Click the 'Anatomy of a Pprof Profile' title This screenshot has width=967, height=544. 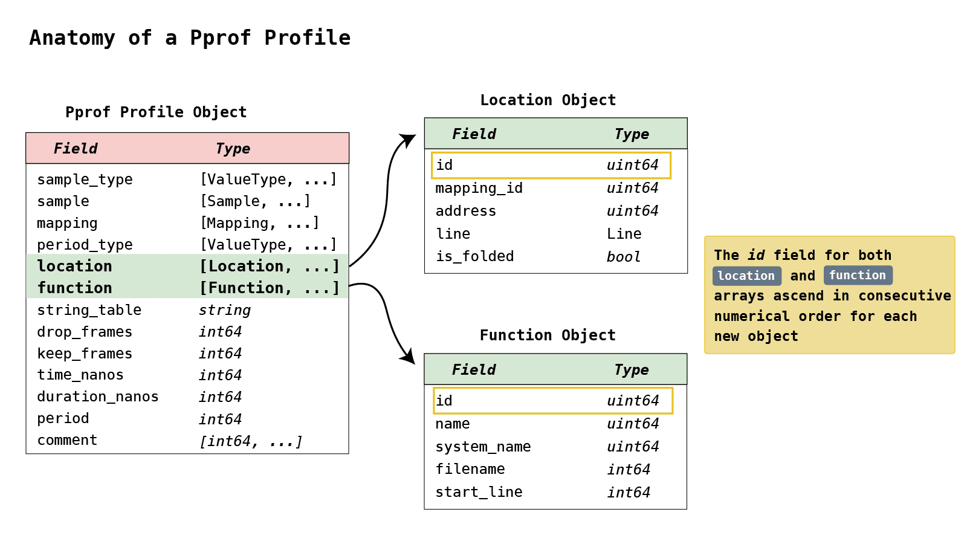(190, 38)
